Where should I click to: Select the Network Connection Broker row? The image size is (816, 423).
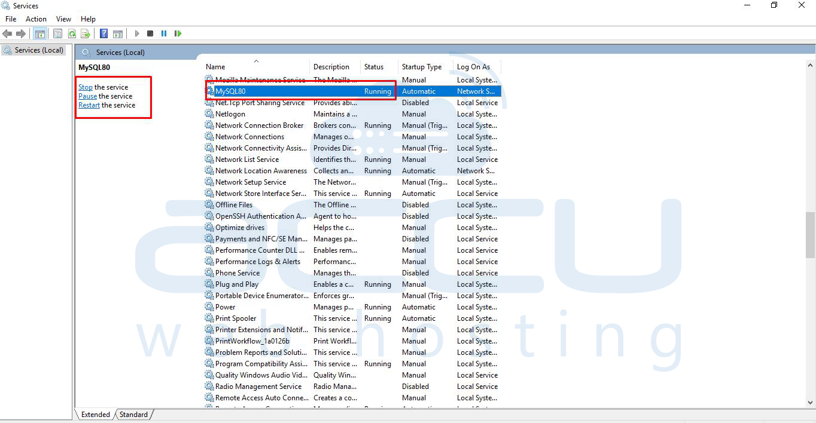pos(352,125)
